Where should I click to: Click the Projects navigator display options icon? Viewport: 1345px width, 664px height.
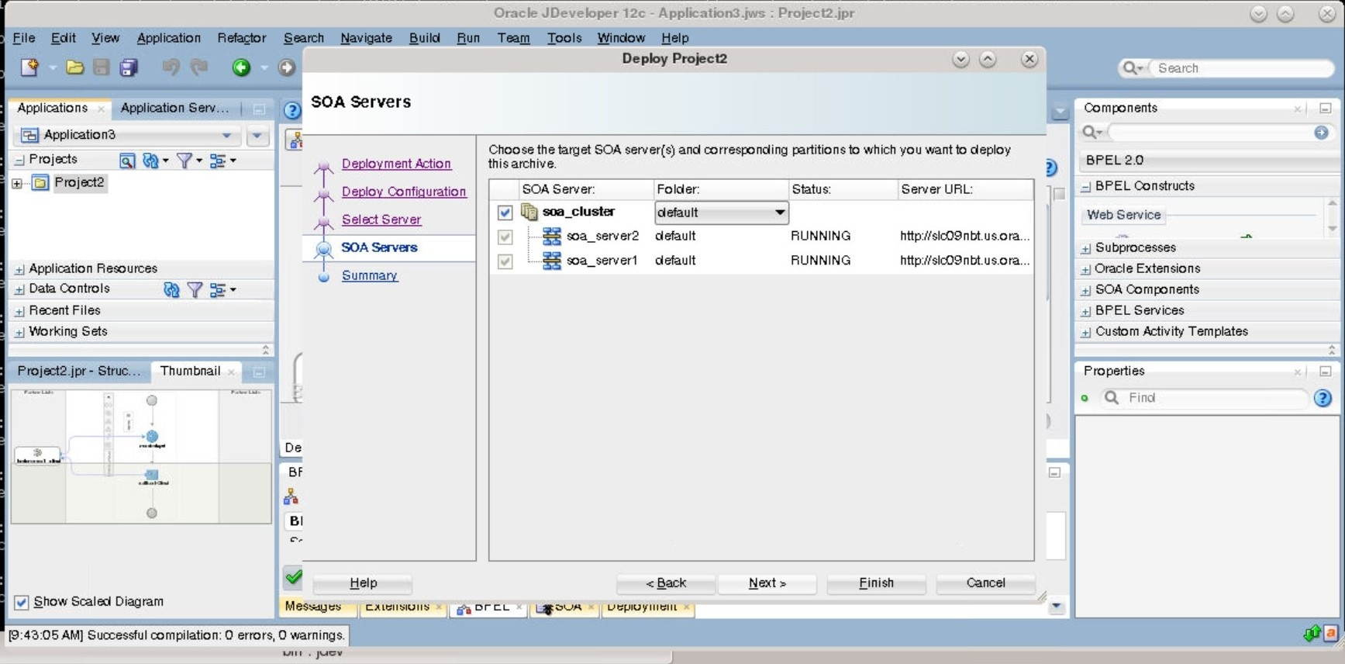[x=218, y=161]
